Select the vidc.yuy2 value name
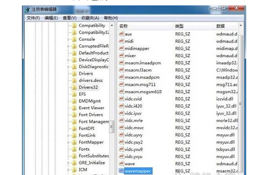The image size is (261, 175). [x=134, y=142]
